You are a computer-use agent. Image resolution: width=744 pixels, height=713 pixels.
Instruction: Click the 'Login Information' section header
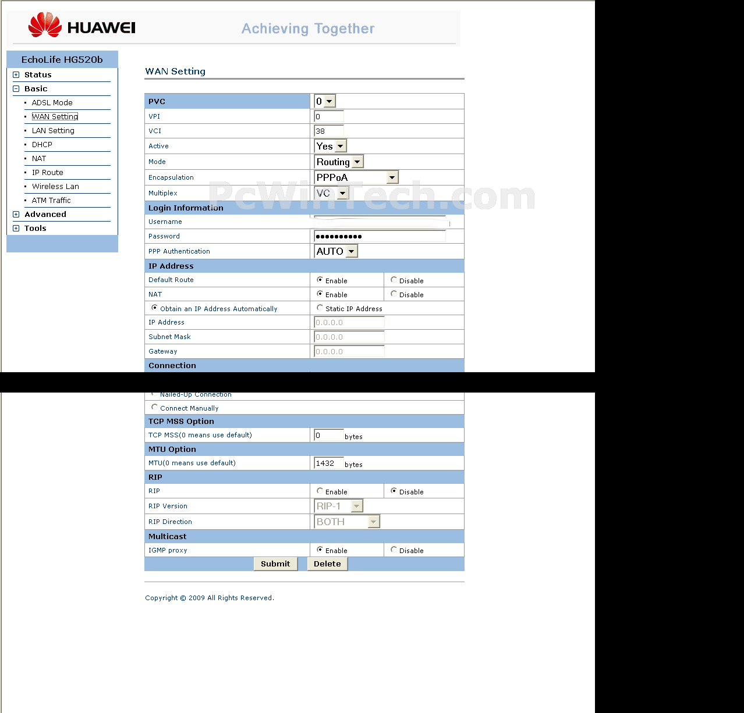click(186, 208)
